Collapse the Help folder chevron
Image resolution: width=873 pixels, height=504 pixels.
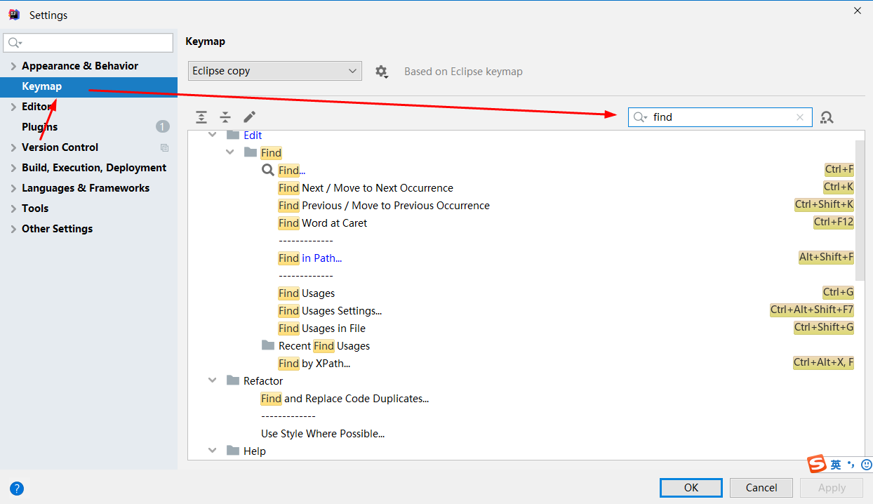click(x=213, y=451)
